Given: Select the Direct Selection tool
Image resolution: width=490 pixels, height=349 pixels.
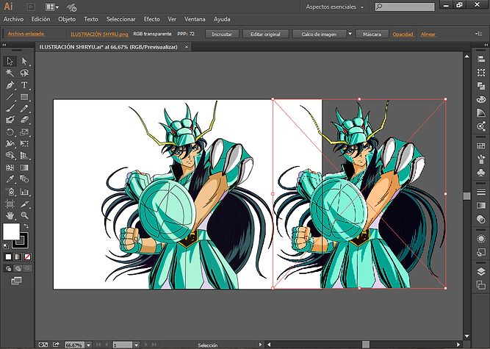Looking at the screenshot, I should pyautogui.click(x=24, y=61).
